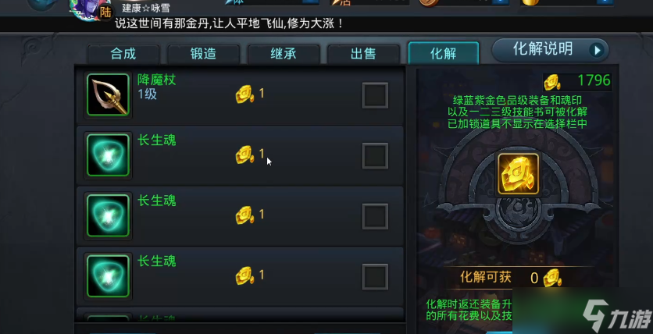The height and width of the screenshot is (334, 653).
Task: Go to the 继承 tab
Action: 284,54
